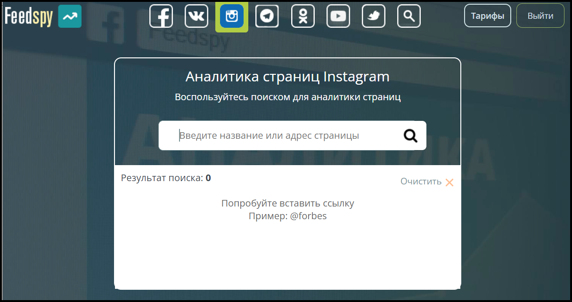Open Odnoklassniki analytics section
This screenshot has width=572, height=302.
pyautogui.click(x=303, y=16)
